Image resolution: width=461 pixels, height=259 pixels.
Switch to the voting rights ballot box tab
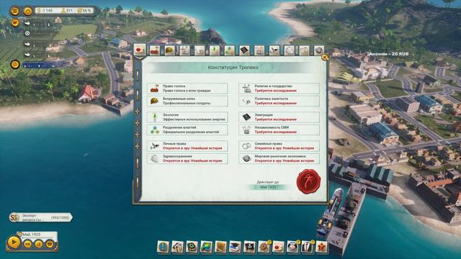tap(155, 50)
